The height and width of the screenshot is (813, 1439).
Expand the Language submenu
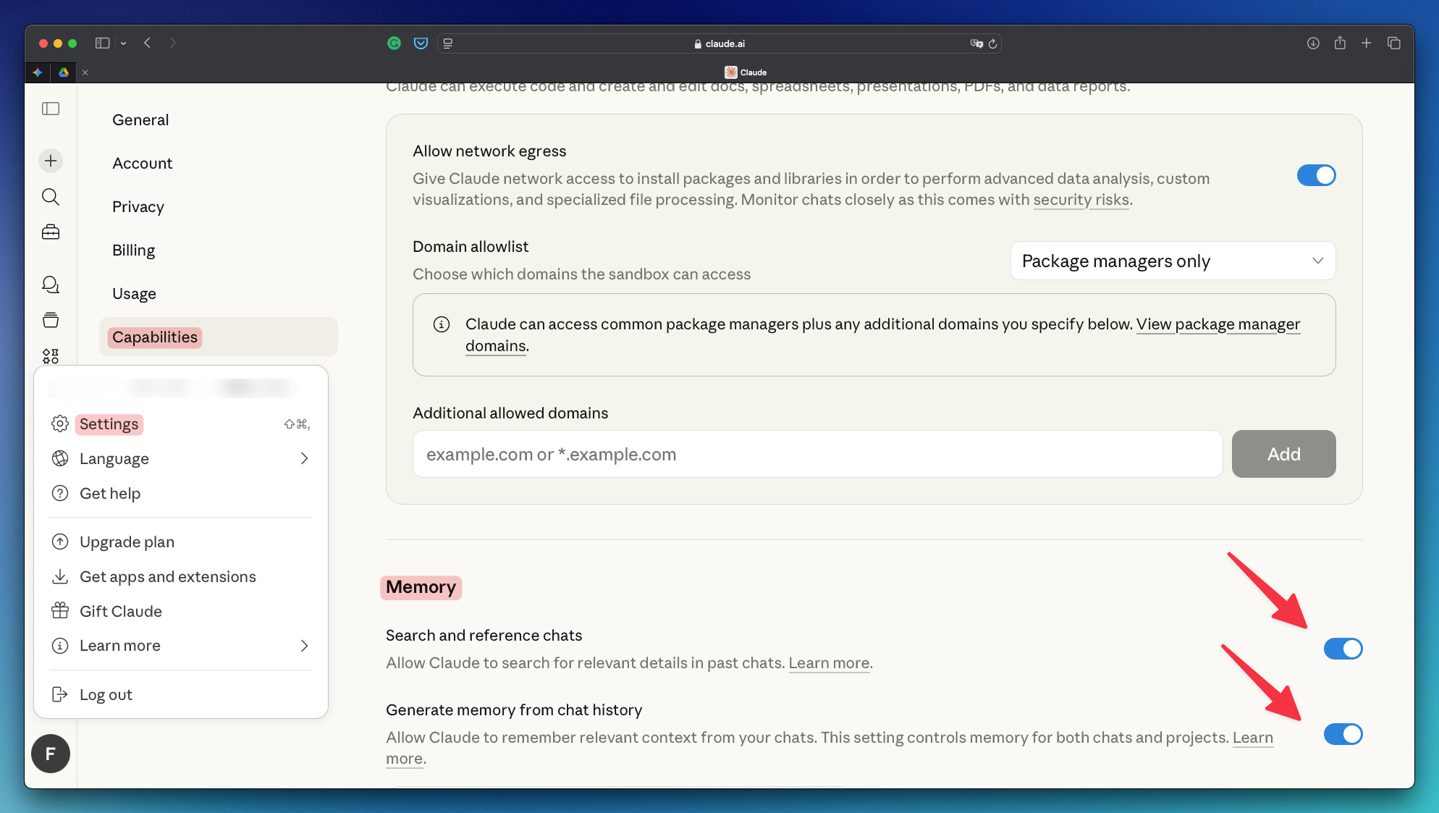(181, 459)
